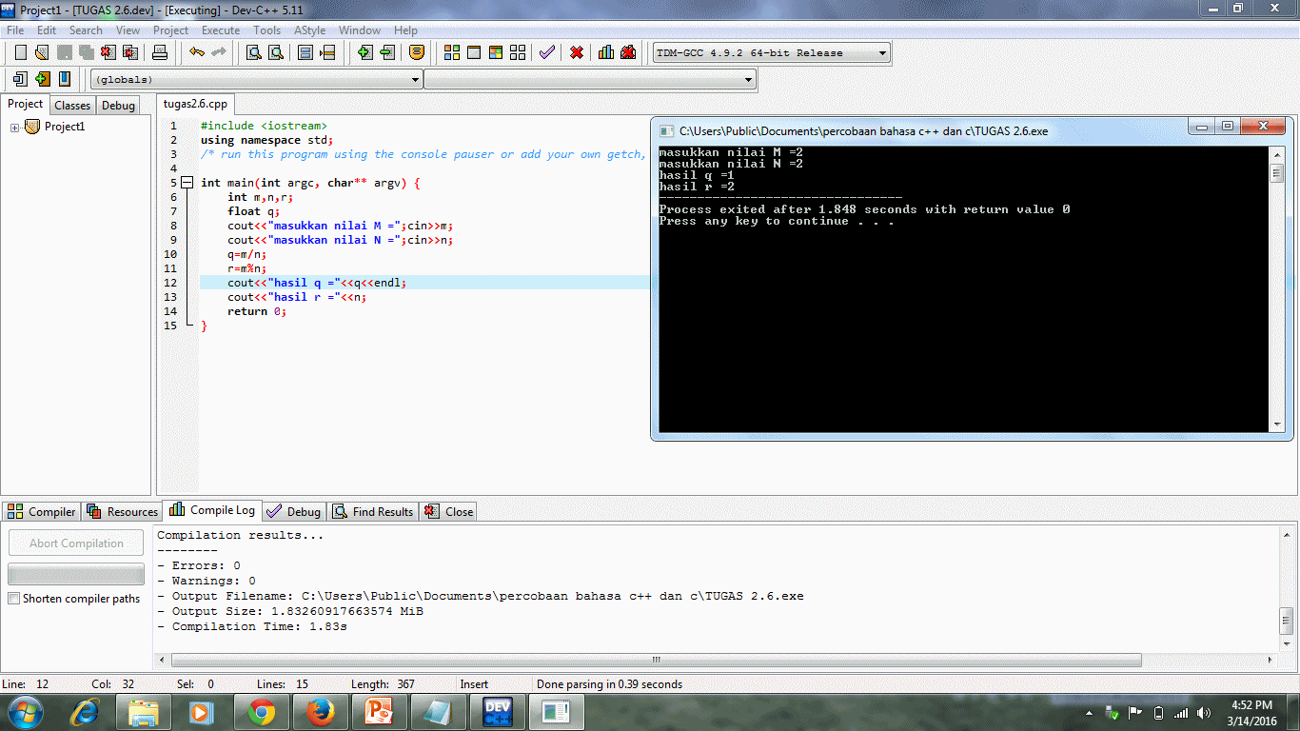Viewport: 1300px width, 731px height.
Task: Click the Abort Compilation button
Action: click(x=76, y=543)
